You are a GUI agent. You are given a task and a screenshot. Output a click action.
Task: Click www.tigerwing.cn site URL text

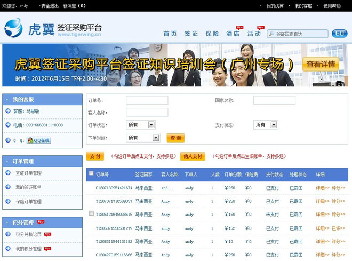tap(79, 34)
